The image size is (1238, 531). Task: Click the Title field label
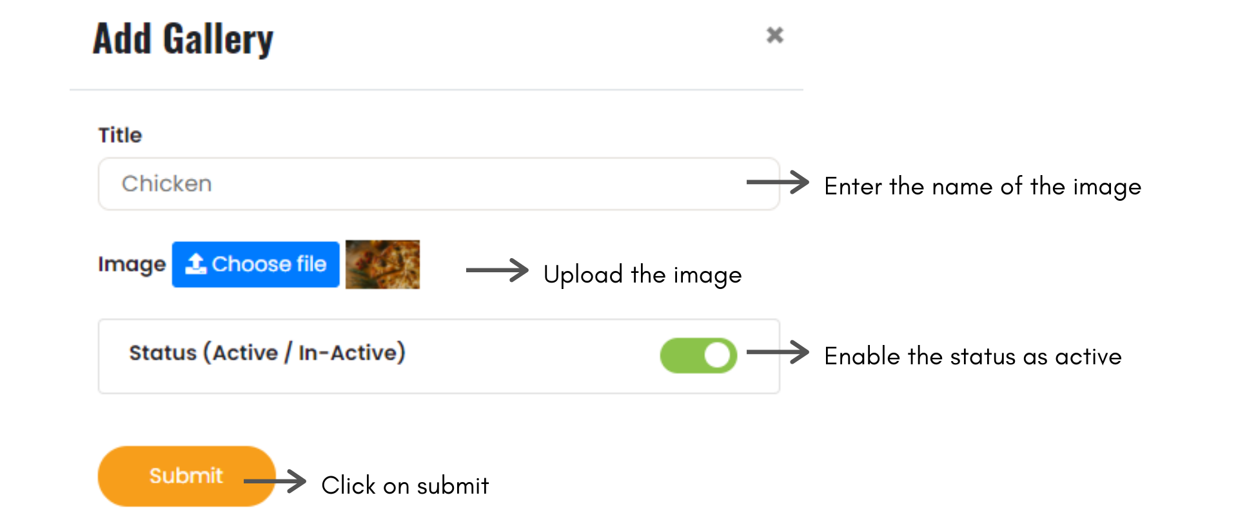(120, 135)
